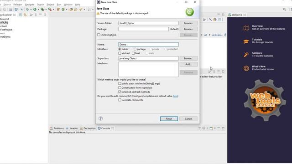Select the public modifier radio button
Screen dimensions: 292x164
pos(120,49)
